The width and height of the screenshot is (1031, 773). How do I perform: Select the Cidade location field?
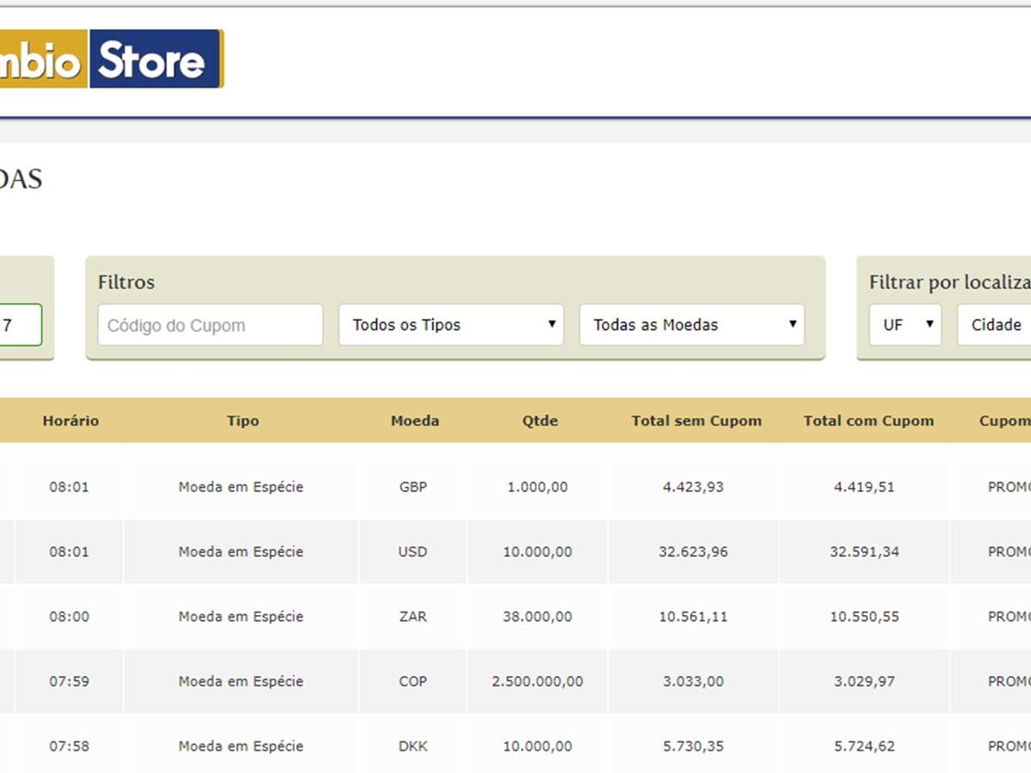[x=995, y=326]
